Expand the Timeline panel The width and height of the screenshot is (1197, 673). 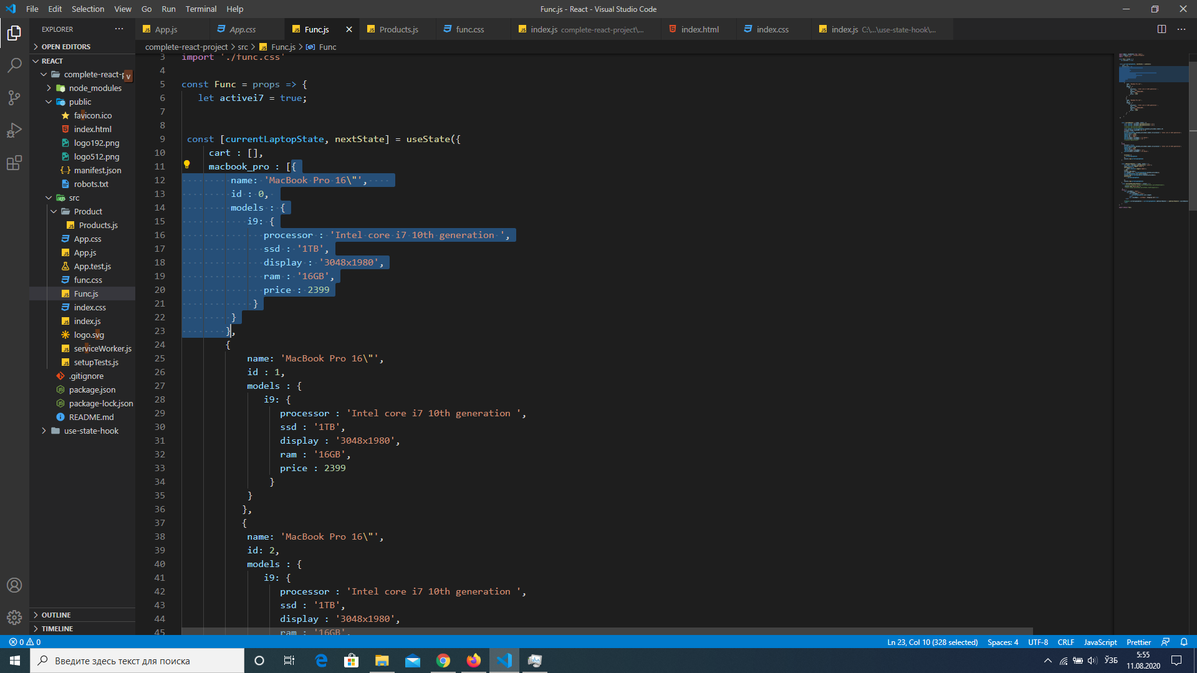(82, 629)
